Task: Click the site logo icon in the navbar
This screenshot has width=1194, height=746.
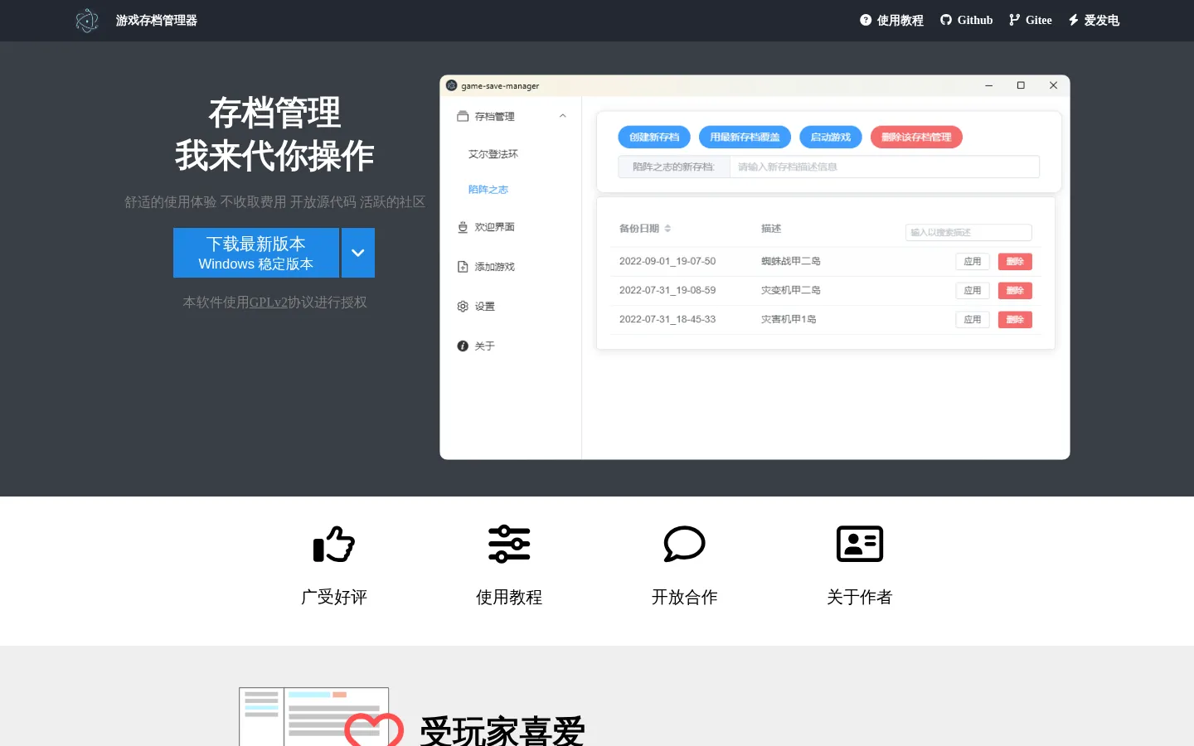Action: [87, 21]
